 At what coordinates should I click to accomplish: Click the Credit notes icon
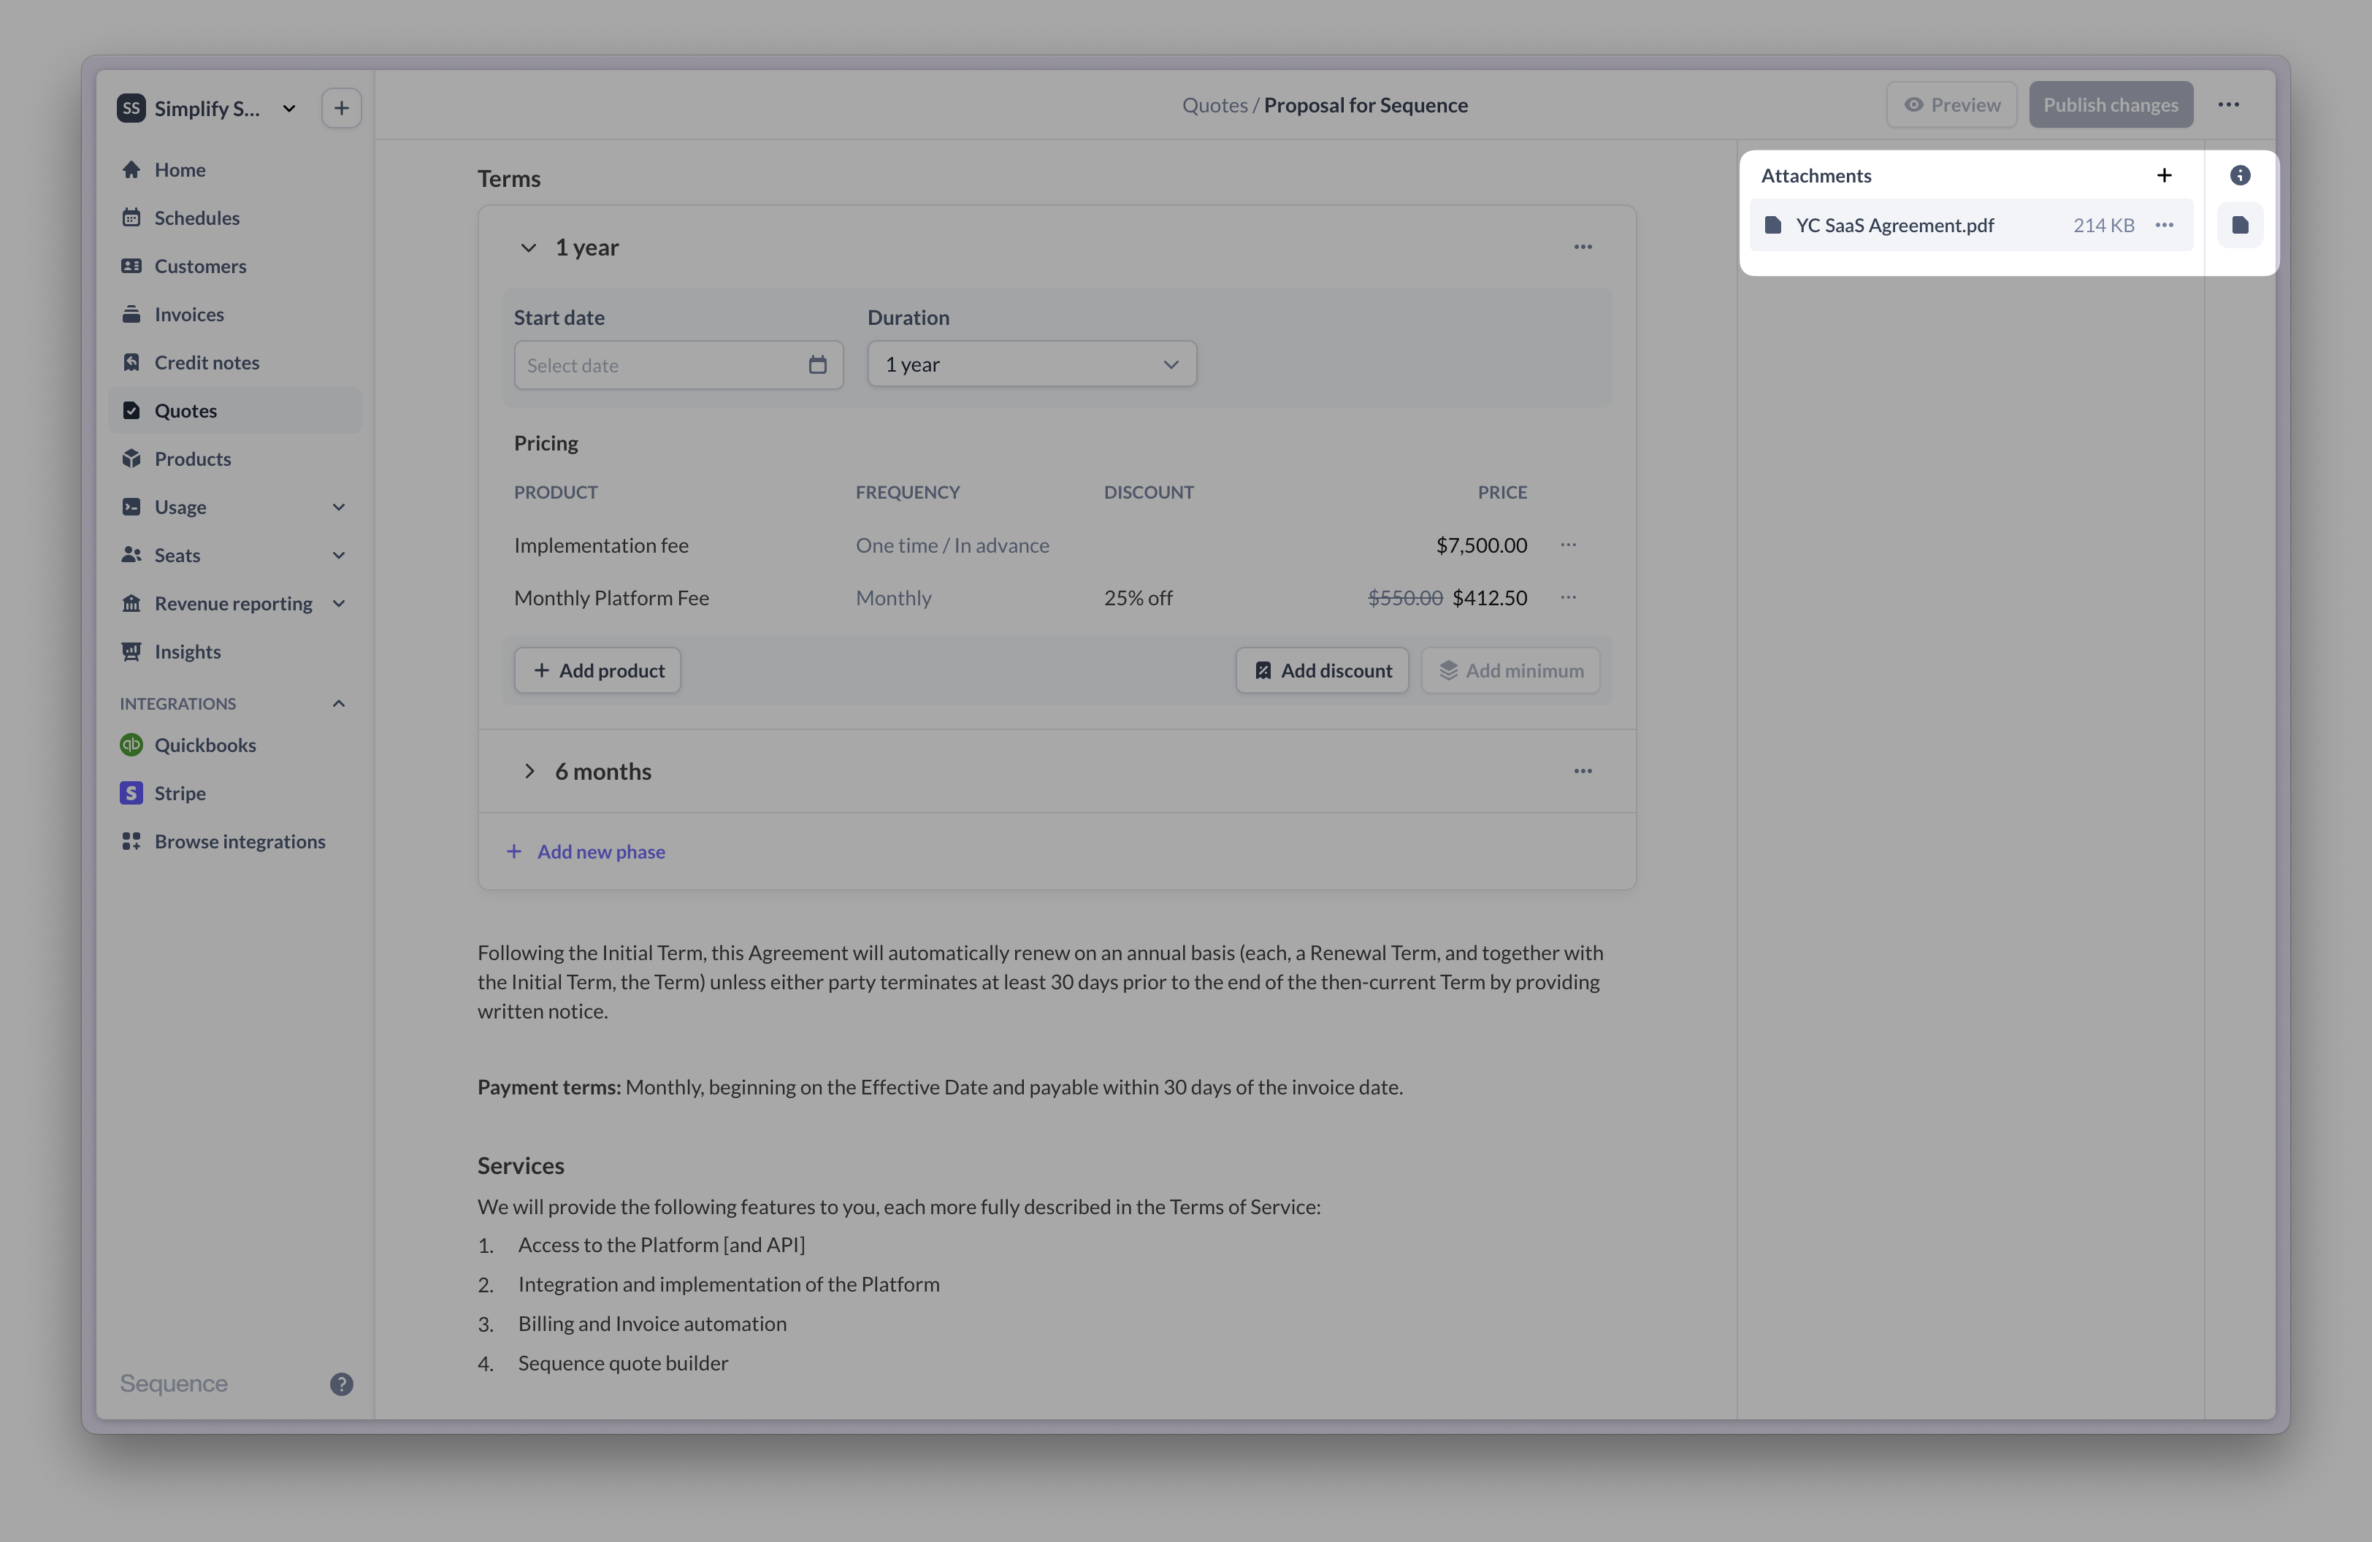coord(131,363)
